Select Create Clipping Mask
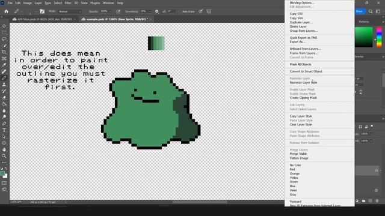385x216 pixels. [303, 98]
